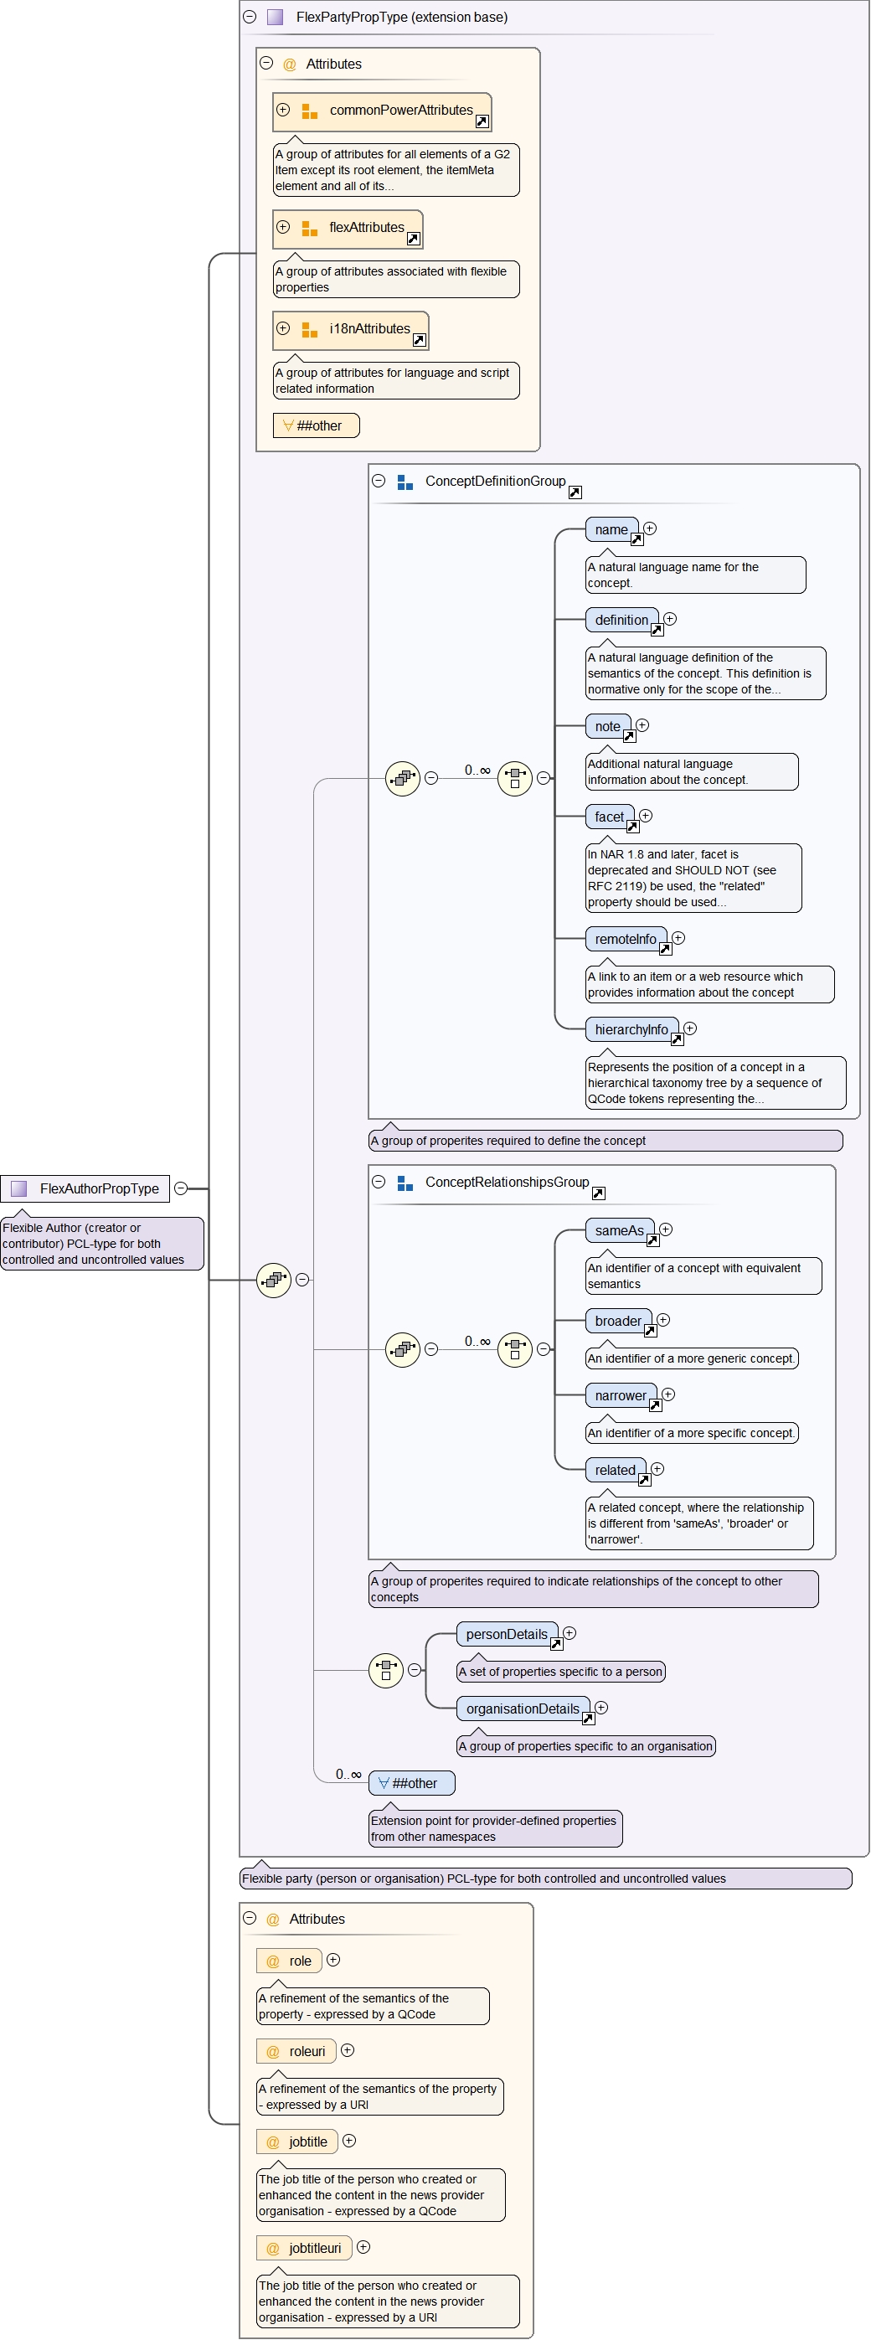Collapse the ConceptDefinitionGroup box

379,482
